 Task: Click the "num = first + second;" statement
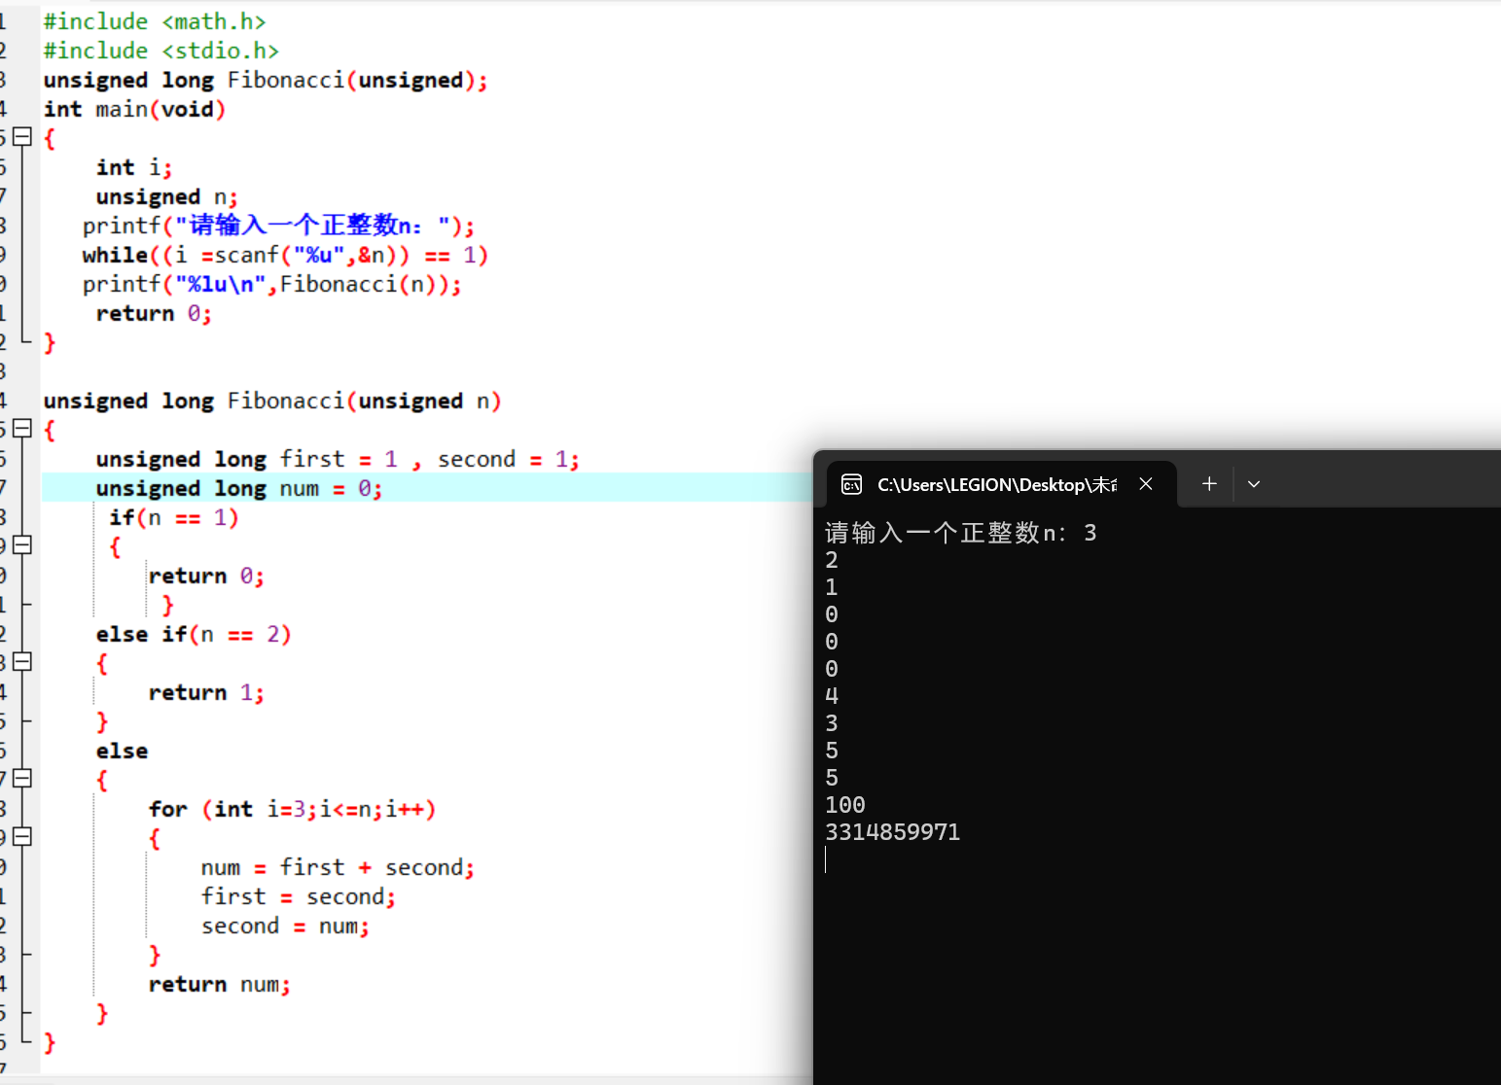(x=339, y=867)
